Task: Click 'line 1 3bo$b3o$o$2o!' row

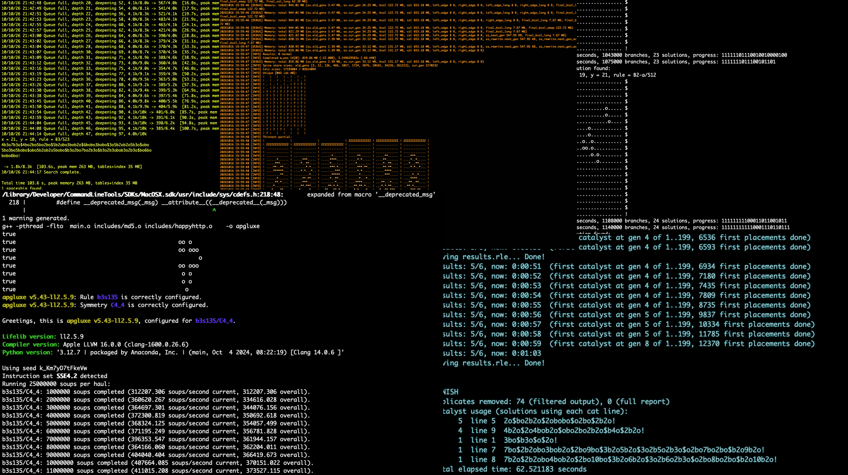Action: click(x=507, y=440)
